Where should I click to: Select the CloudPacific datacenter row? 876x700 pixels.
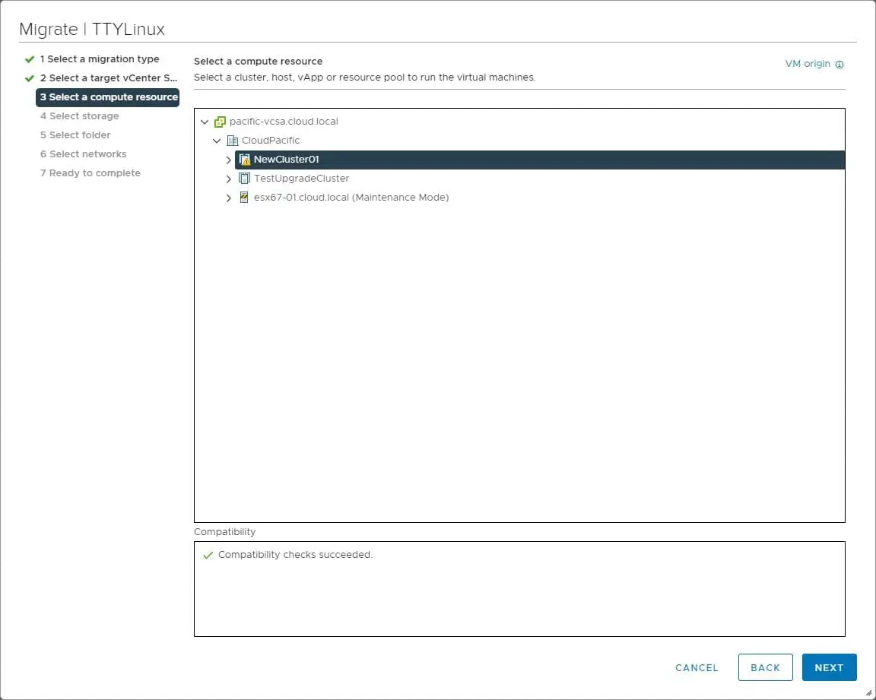(271, 141)
